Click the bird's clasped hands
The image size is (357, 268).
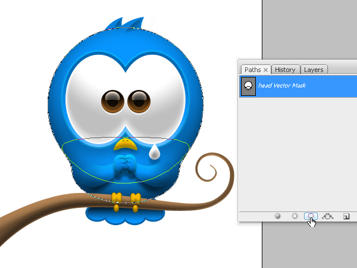(125, 164)
